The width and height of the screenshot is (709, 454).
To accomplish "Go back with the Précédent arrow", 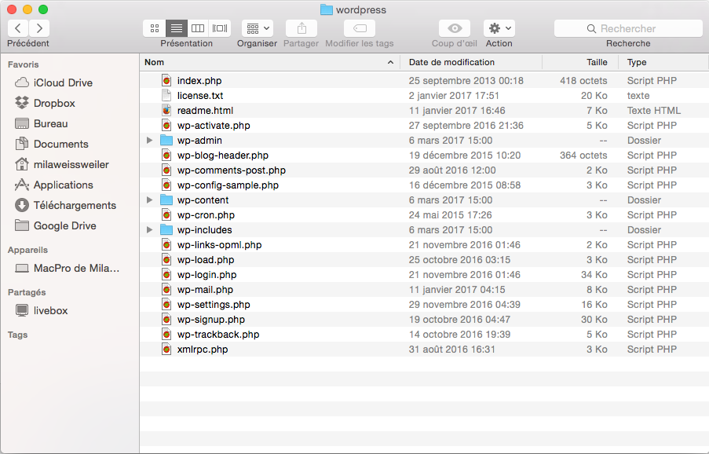I will pyautogui.click(x=18, y=28).
